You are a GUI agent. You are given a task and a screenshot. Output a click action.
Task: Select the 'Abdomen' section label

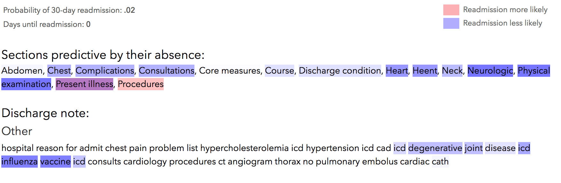(22, 71)
